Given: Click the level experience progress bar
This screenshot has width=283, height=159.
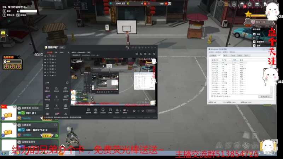Looking at the screenshot, I should [x=258, y=16].
